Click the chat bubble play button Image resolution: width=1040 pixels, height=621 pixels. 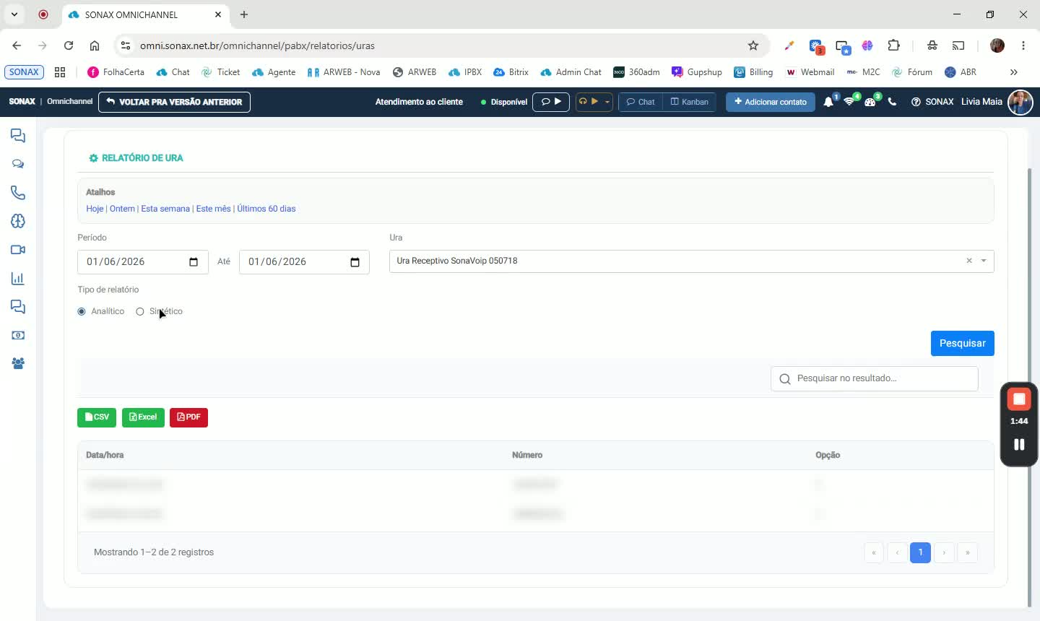551,102
